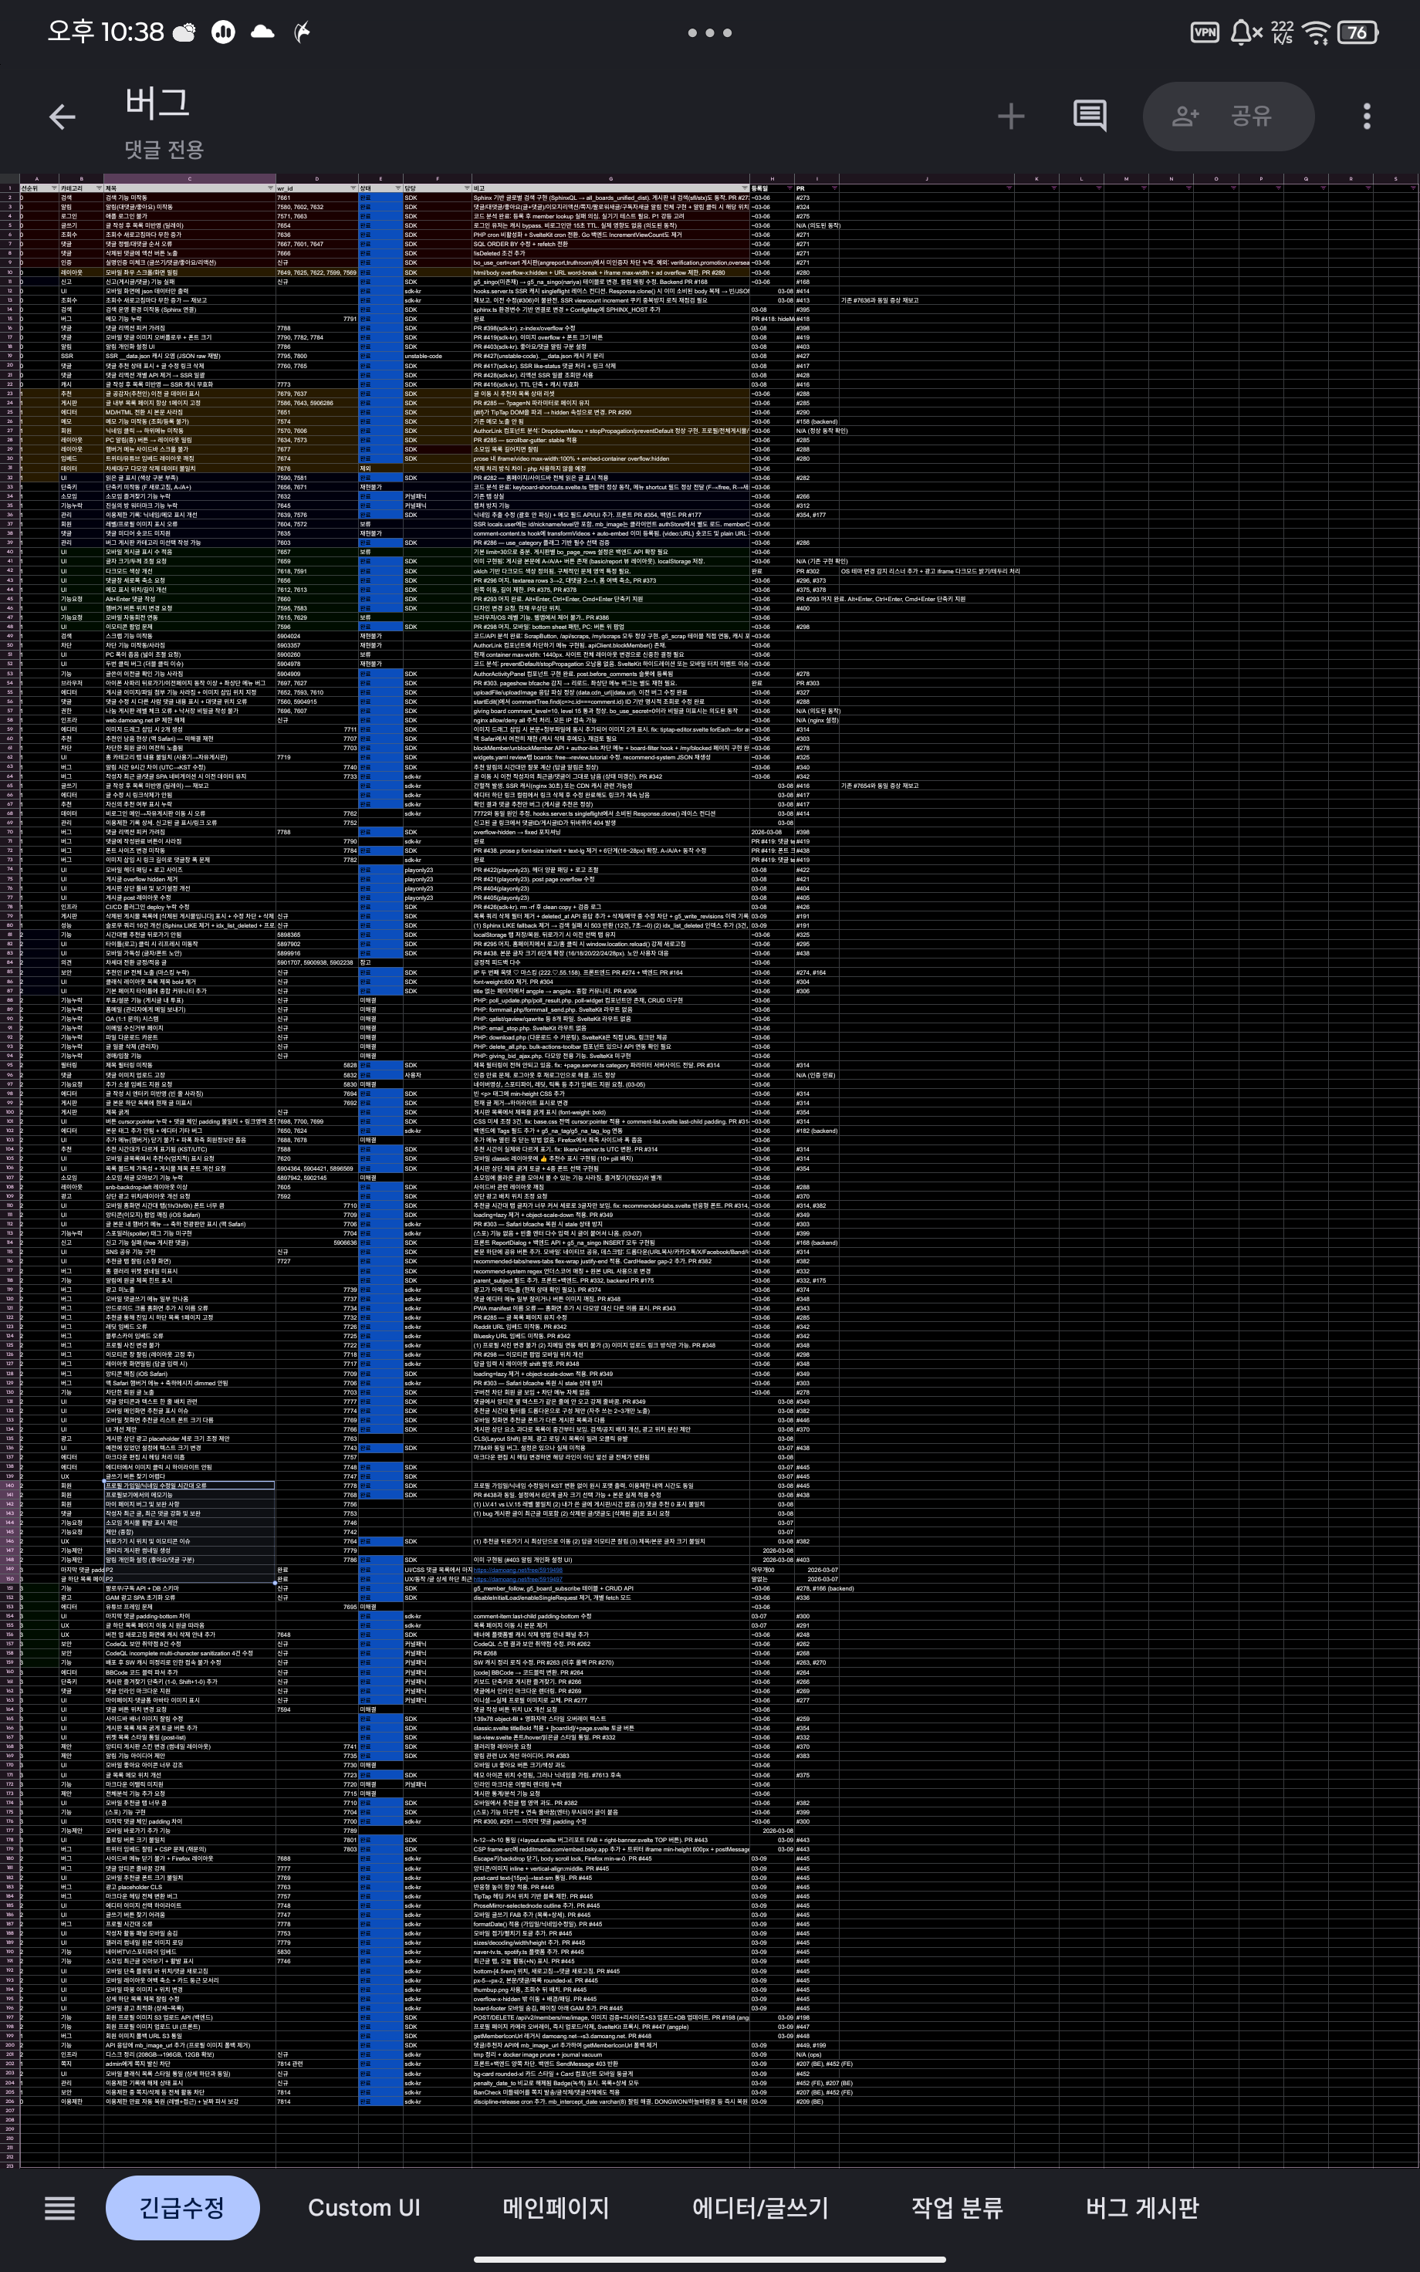Select column S header
The image size is (1420, 2272).
click(x=1395, y=178)
